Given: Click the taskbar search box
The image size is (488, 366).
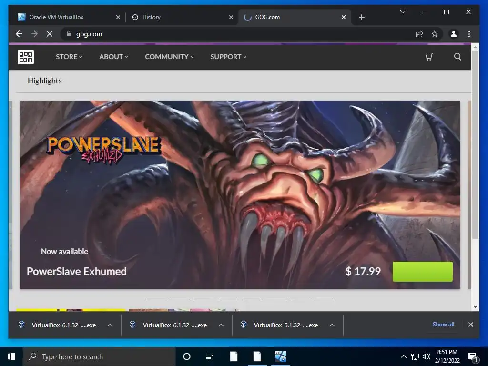Looking at the screenshot, I should tap(99, 356).
